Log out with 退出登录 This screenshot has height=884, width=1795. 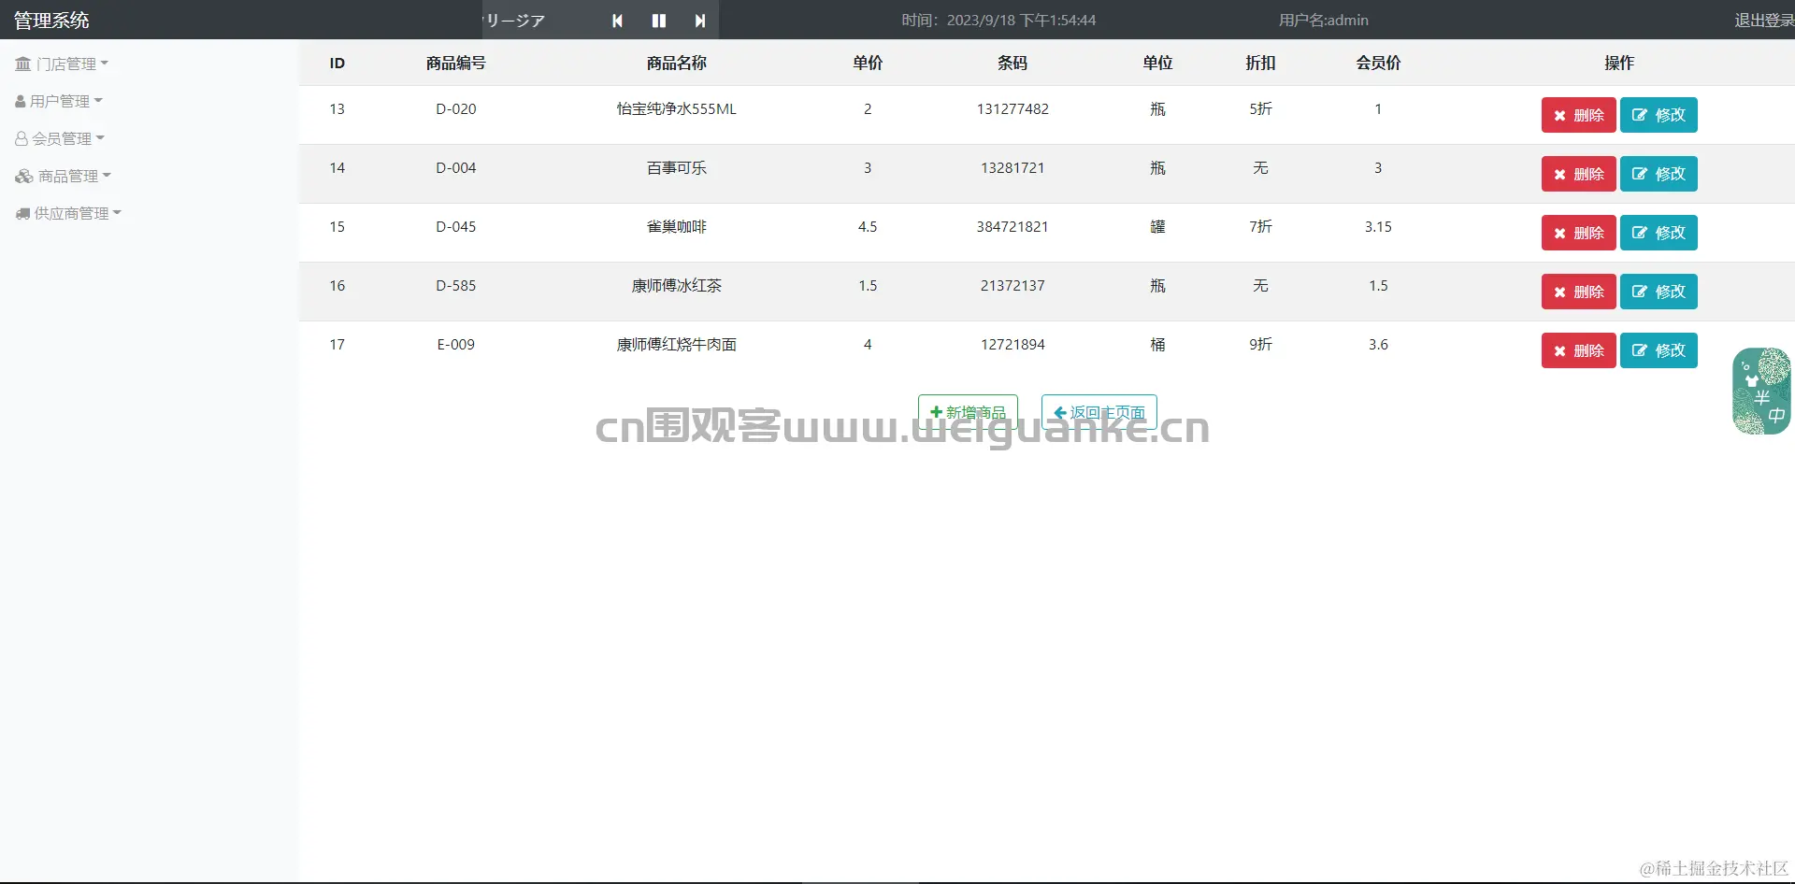click(1764, 20)
